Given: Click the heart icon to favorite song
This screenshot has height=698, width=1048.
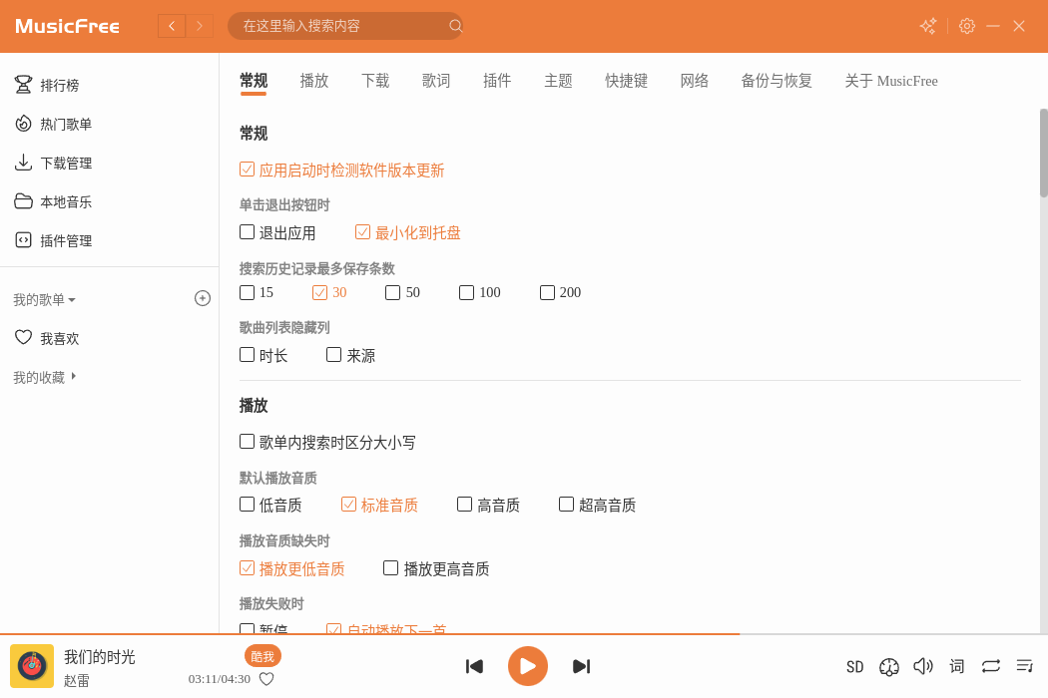Looking at the screenshot, I should 266,679.
